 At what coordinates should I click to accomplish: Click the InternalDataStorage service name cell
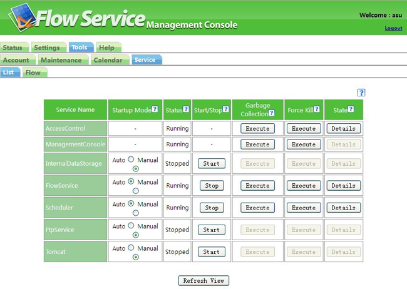(75, 163)
